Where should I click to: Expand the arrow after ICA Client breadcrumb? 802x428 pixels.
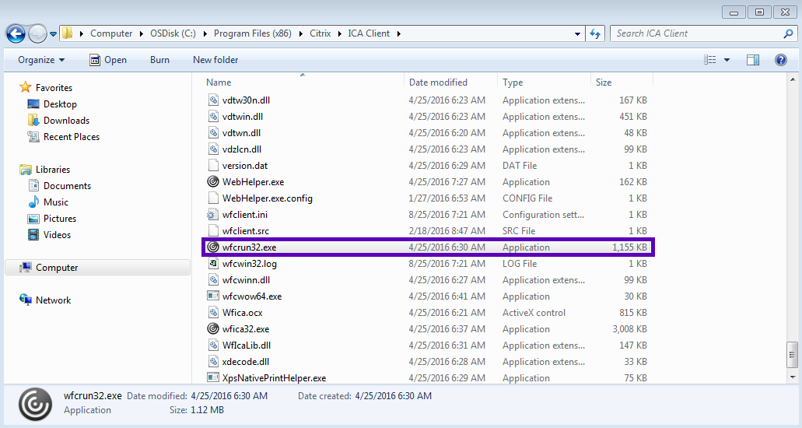tap(398, 33)
